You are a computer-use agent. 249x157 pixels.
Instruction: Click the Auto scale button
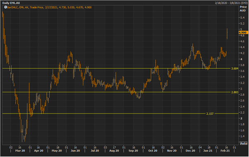244,143
